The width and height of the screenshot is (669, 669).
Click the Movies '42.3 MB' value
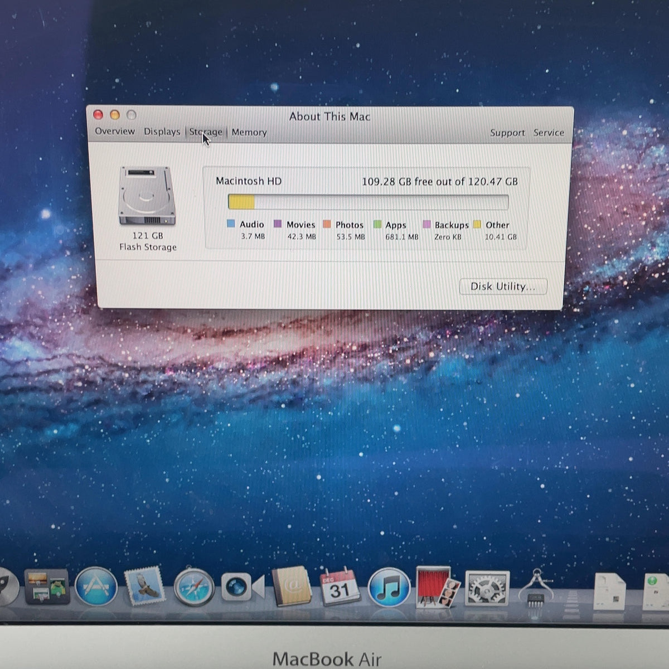pos(302,236)
